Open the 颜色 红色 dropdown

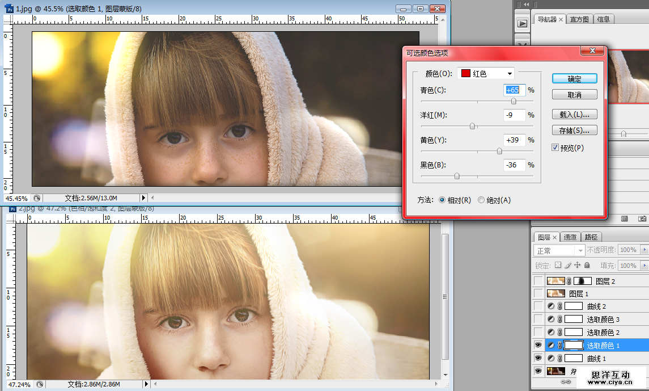pyautogui.click(x=487, y=74)
